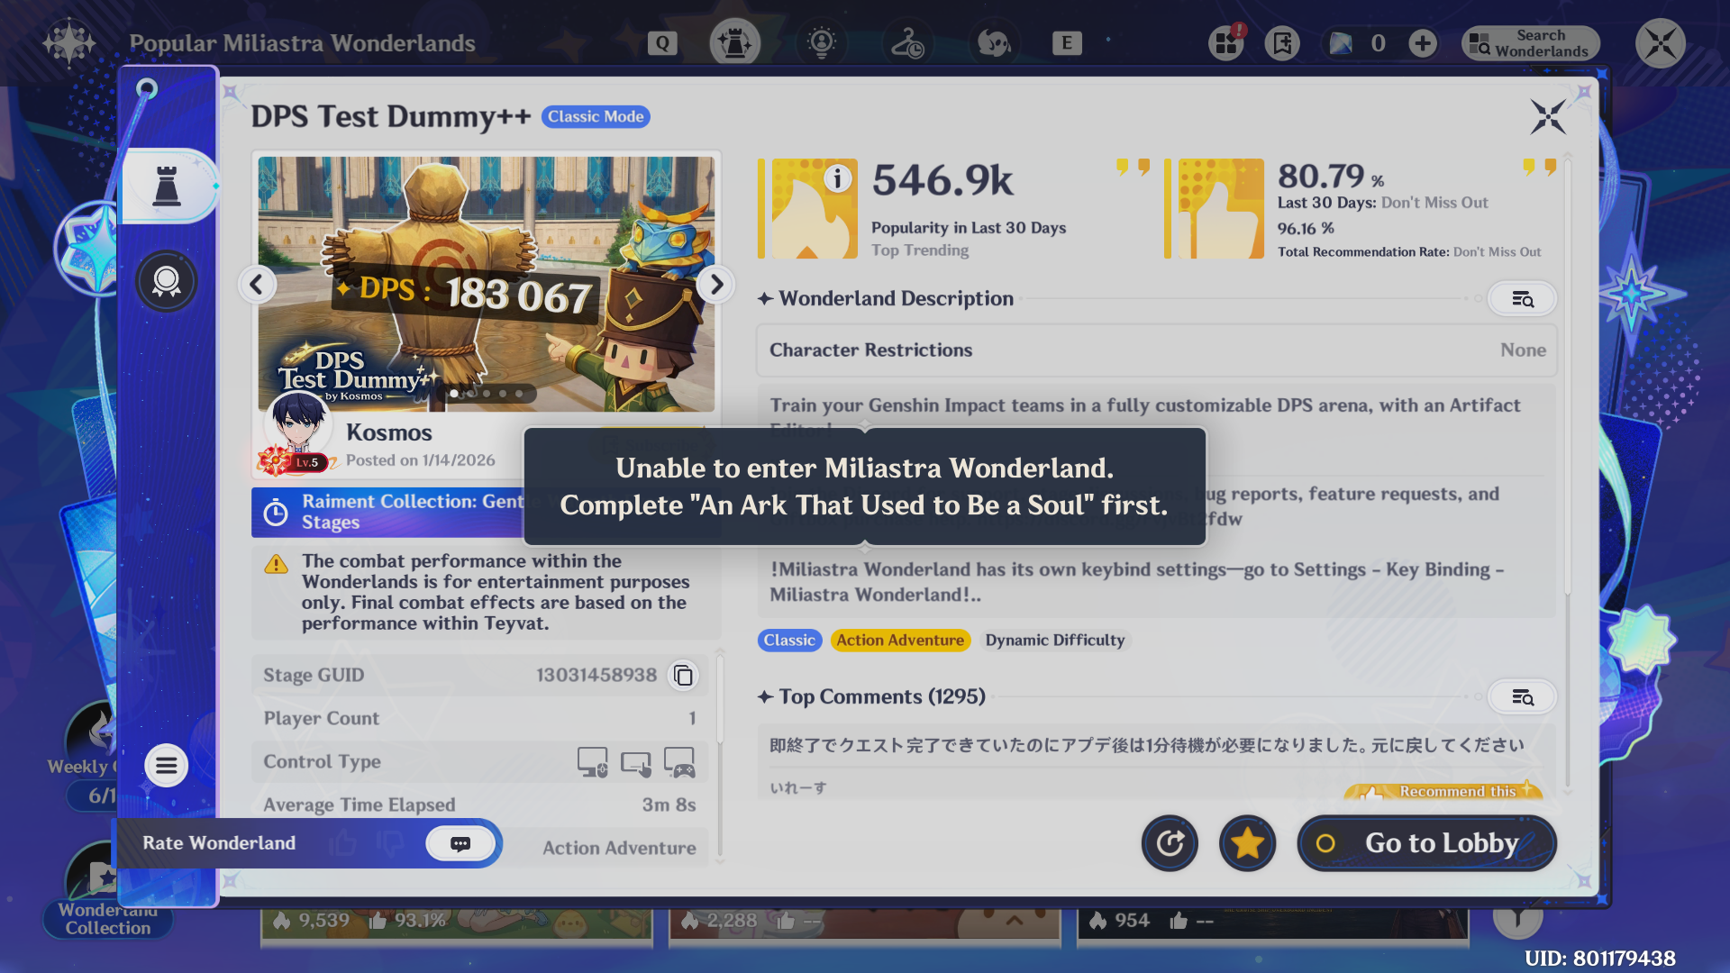This screenshot has height=973, width=1730.
Task: Open the clothes hanger tab in the top bar
Action: (x=907, y=42)
